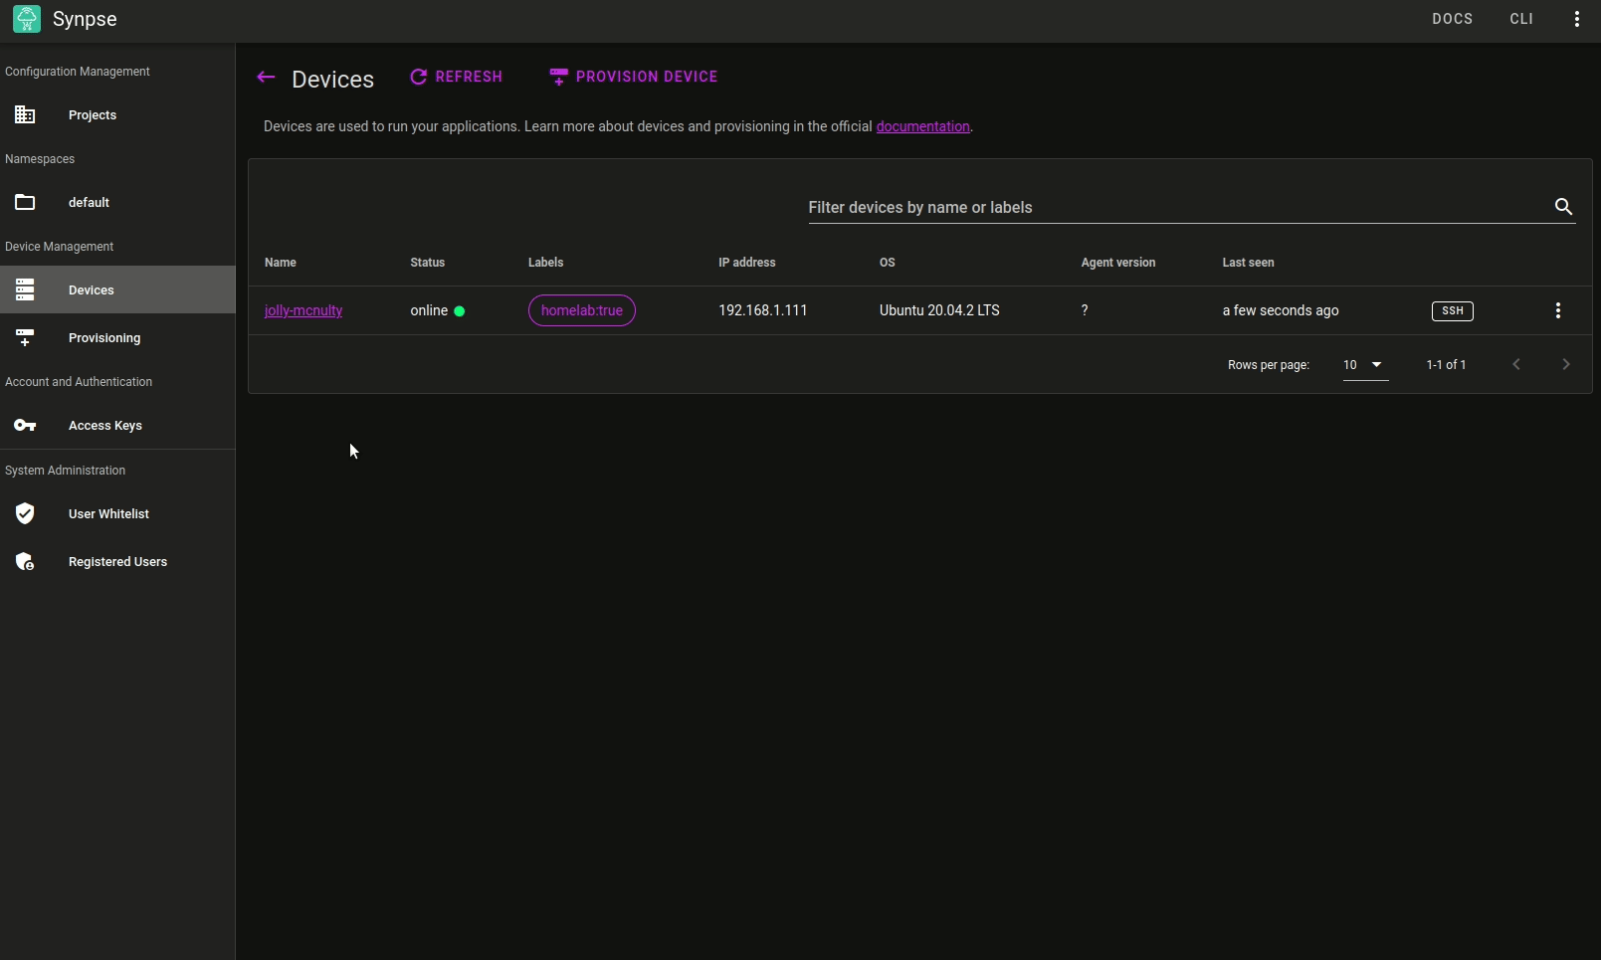Select the Provisioning icon

pos(25,337)
